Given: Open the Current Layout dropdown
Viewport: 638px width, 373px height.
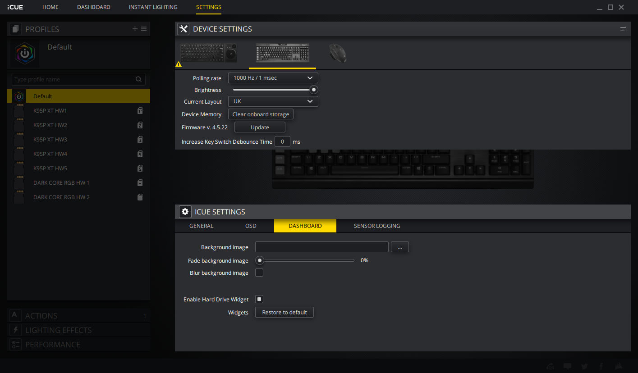Looking at the screenshot, I should tap(273, 101).
